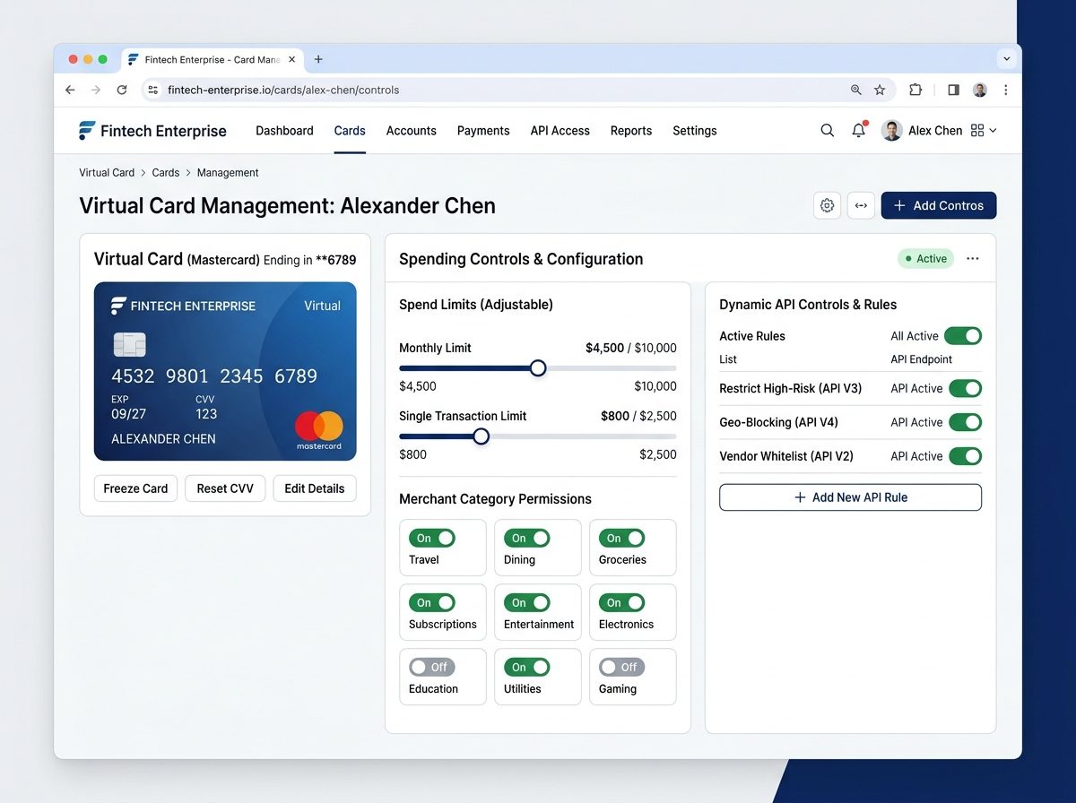Enable the Education category switch
Viewport: 1076px width, 803px height.
[432, 668]
